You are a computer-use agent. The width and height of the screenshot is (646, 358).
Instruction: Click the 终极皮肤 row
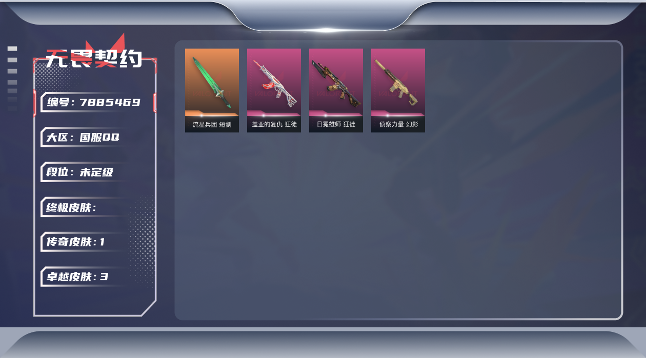[85, 207]
